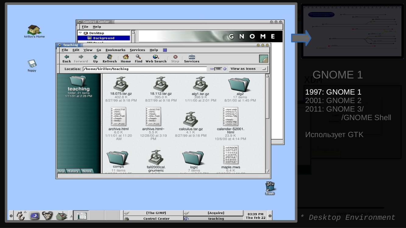Screen dimensions: 406x228
Task: Click the Forward arrow toolbar button
Action: (81, 59)
